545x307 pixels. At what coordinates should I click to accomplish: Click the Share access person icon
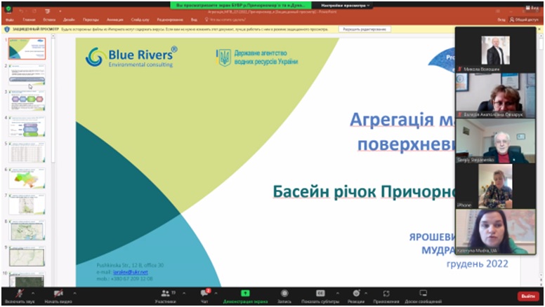point(511,20)
